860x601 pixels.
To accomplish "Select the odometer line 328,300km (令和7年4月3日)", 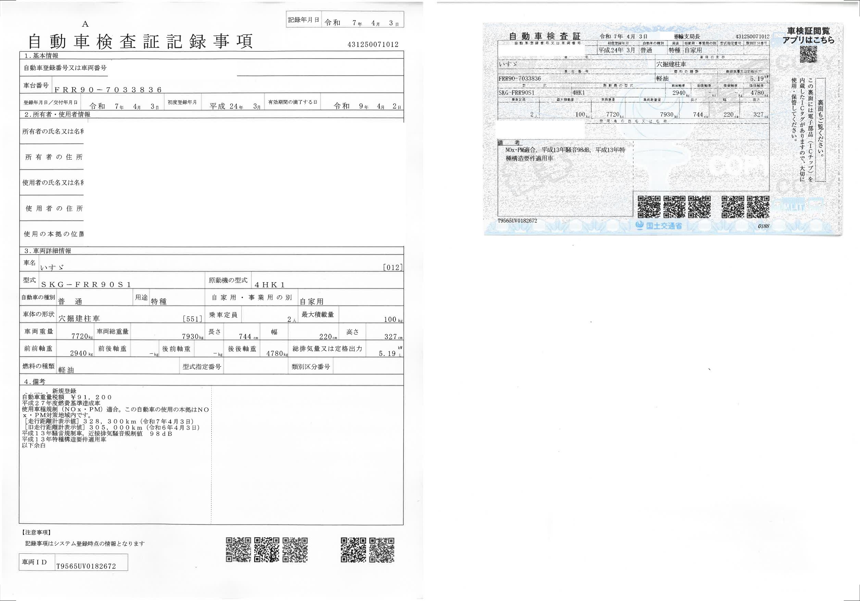I will click(x=109, y=421).
